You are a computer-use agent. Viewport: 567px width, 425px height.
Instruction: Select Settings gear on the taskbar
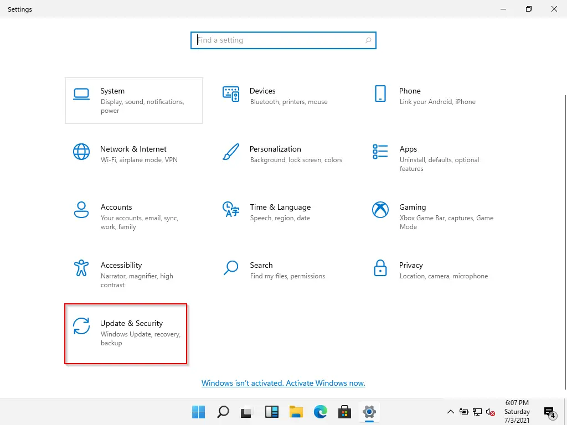click(369, 412)
